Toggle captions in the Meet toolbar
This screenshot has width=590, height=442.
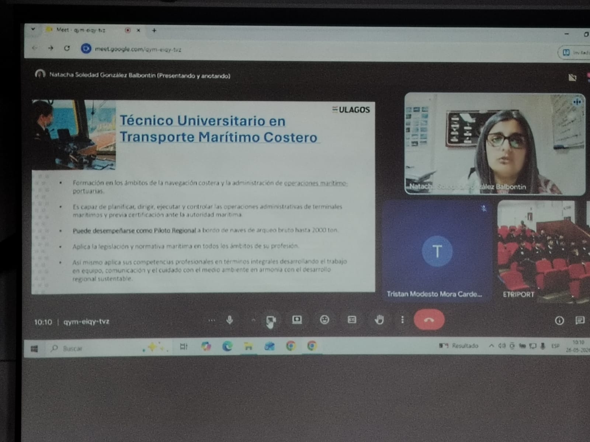(x=352, y=320)
